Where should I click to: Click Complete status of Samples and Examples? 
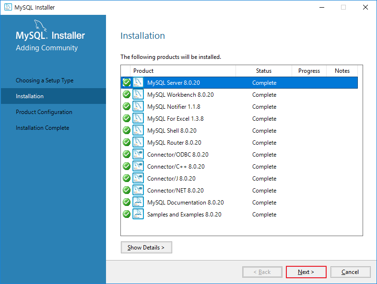click(x=264, y=215)
